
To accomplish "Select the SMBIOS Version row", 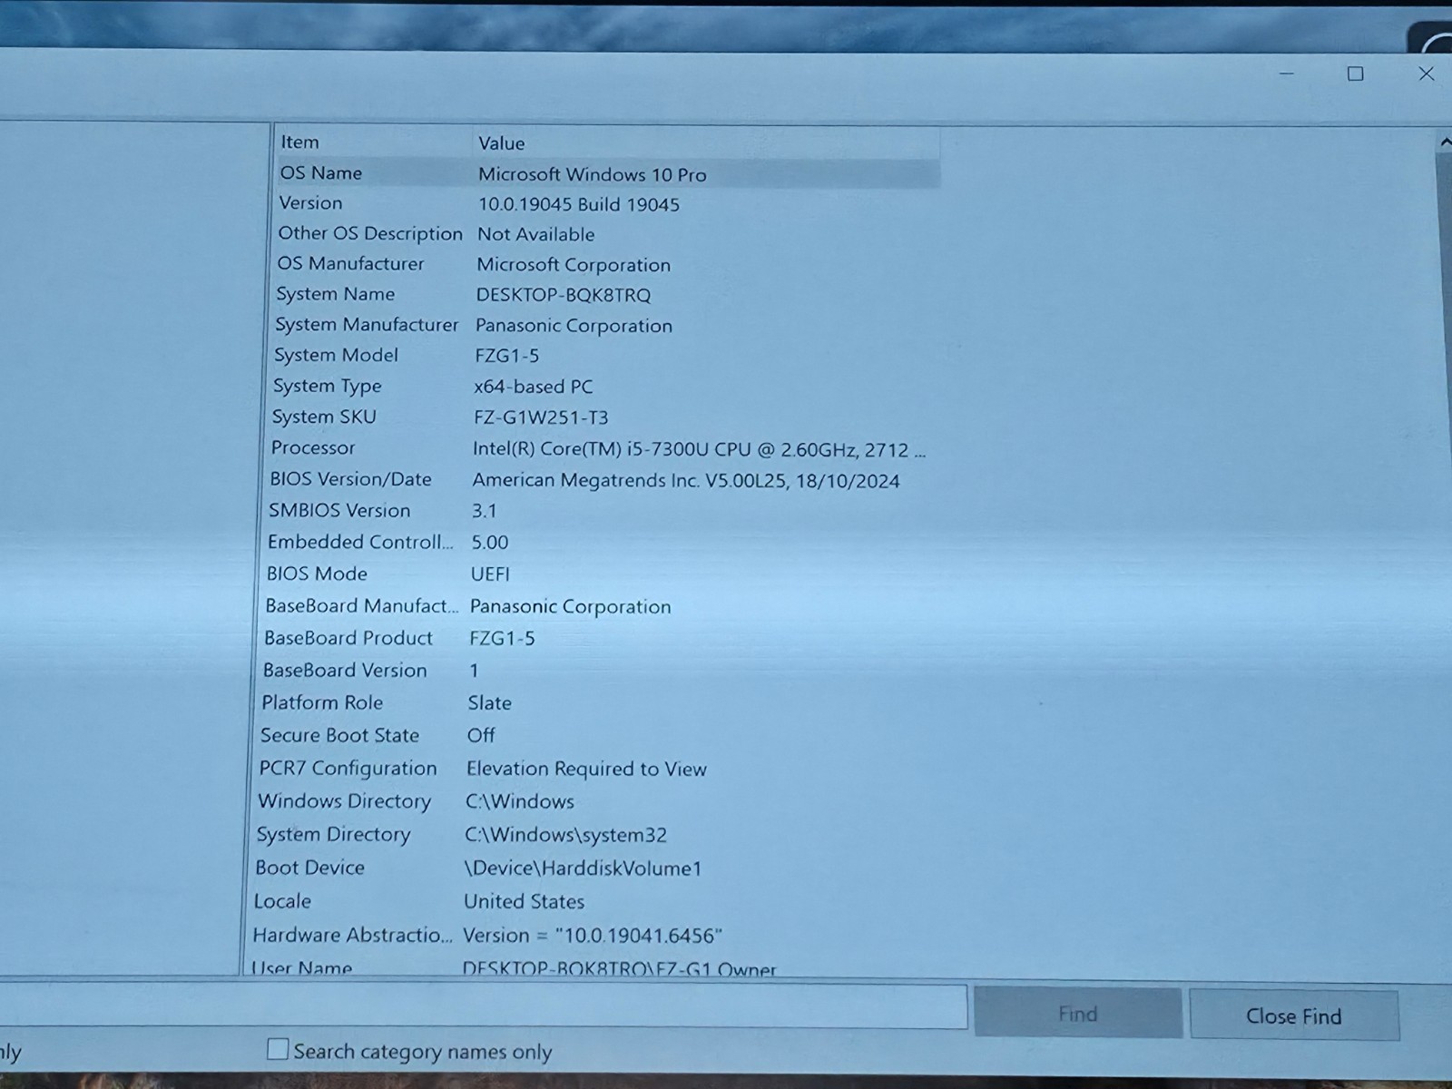I will click(603, 510).
